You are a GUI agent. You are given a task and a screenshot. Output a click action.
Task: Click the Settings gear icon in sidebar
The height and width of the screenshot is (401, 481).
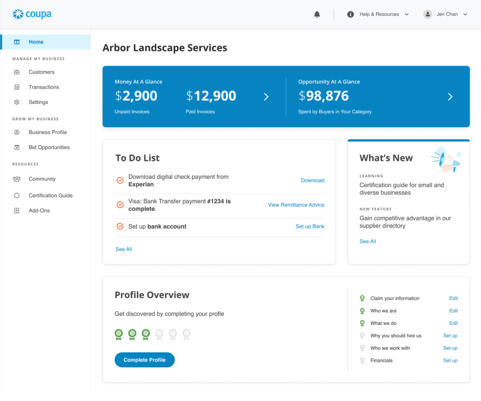click(17, 102)
